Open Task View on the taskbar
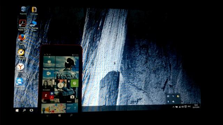223x125 pixels. 31,110
